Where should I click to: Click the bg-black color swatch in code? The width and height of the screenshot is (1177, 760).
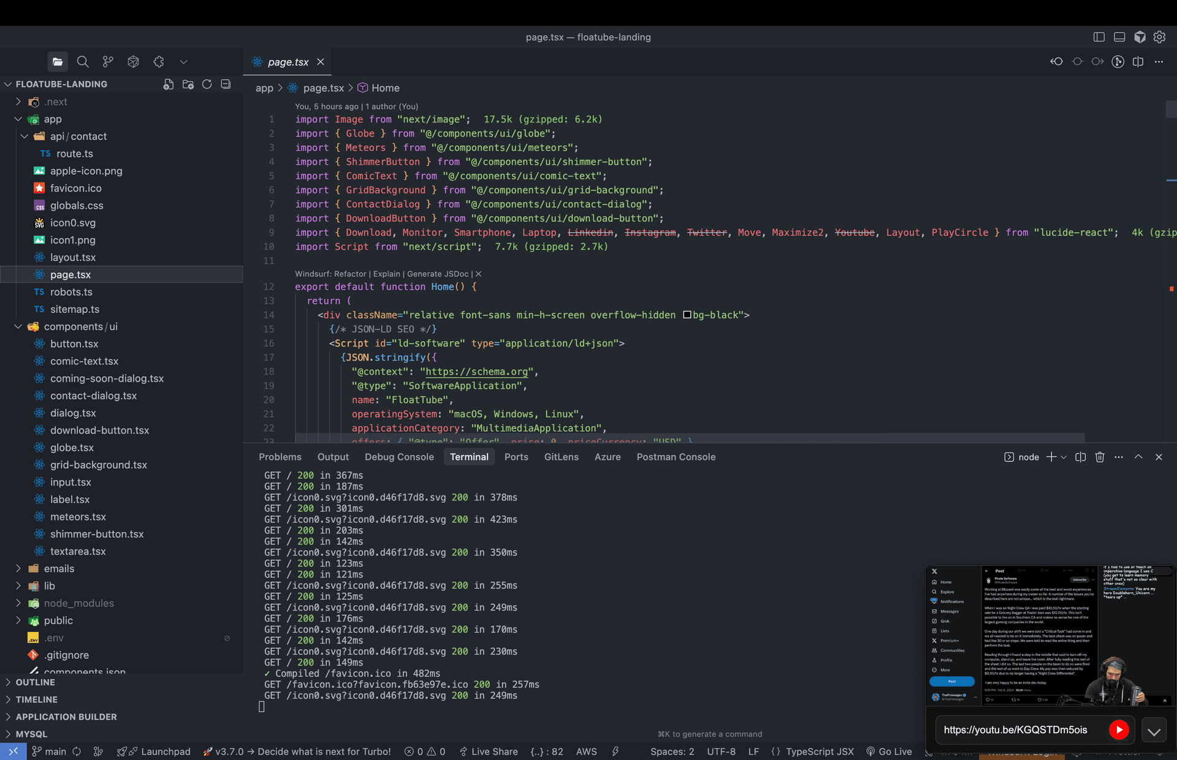coord(687,315)
